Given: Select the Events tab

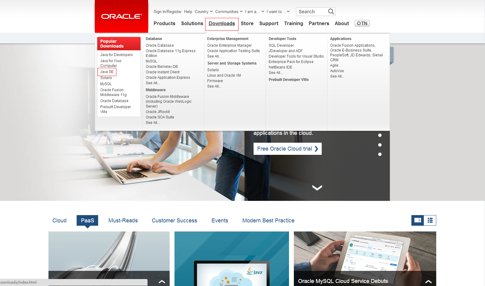Looking at the screenshot, I should pos(220,221).
